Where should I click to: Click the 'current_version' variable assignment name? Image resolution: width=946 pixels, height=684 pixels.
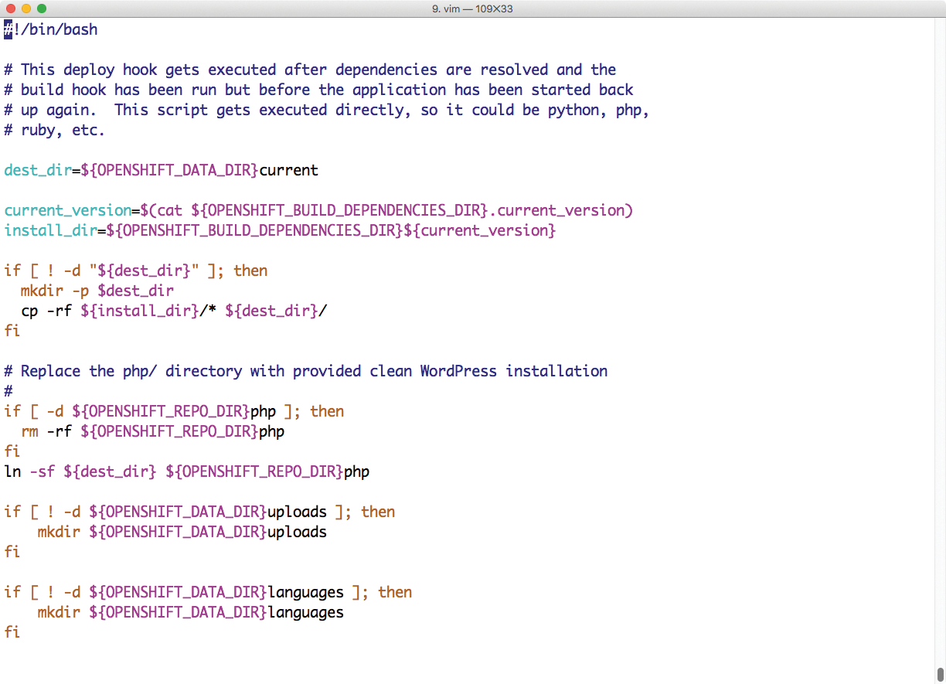pos(68,210)
